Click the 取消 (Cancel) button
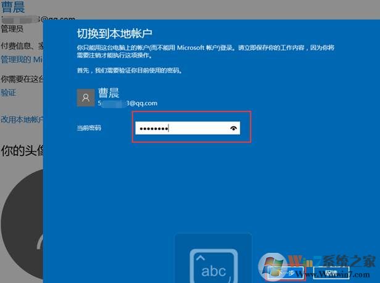Viewport: 380px width, 283px height. pos(331,273)
